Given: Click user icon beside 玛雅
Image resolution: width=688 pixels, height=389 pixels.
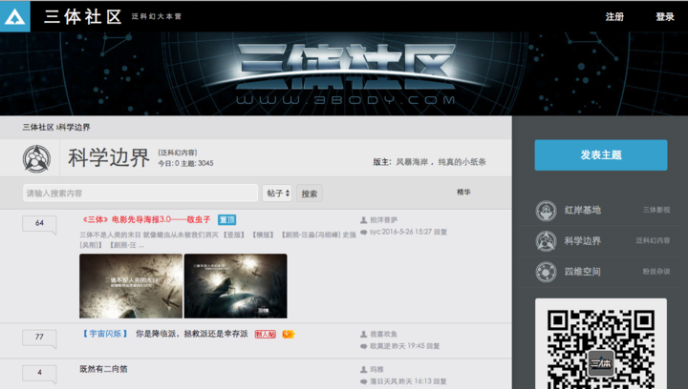Looking at the screenshot, I should click(x=363, y=370).
